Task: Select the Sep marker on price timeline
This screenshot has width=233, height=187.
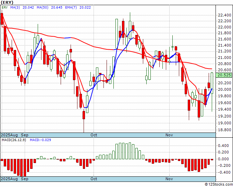Action: click(x=25, y=135)
